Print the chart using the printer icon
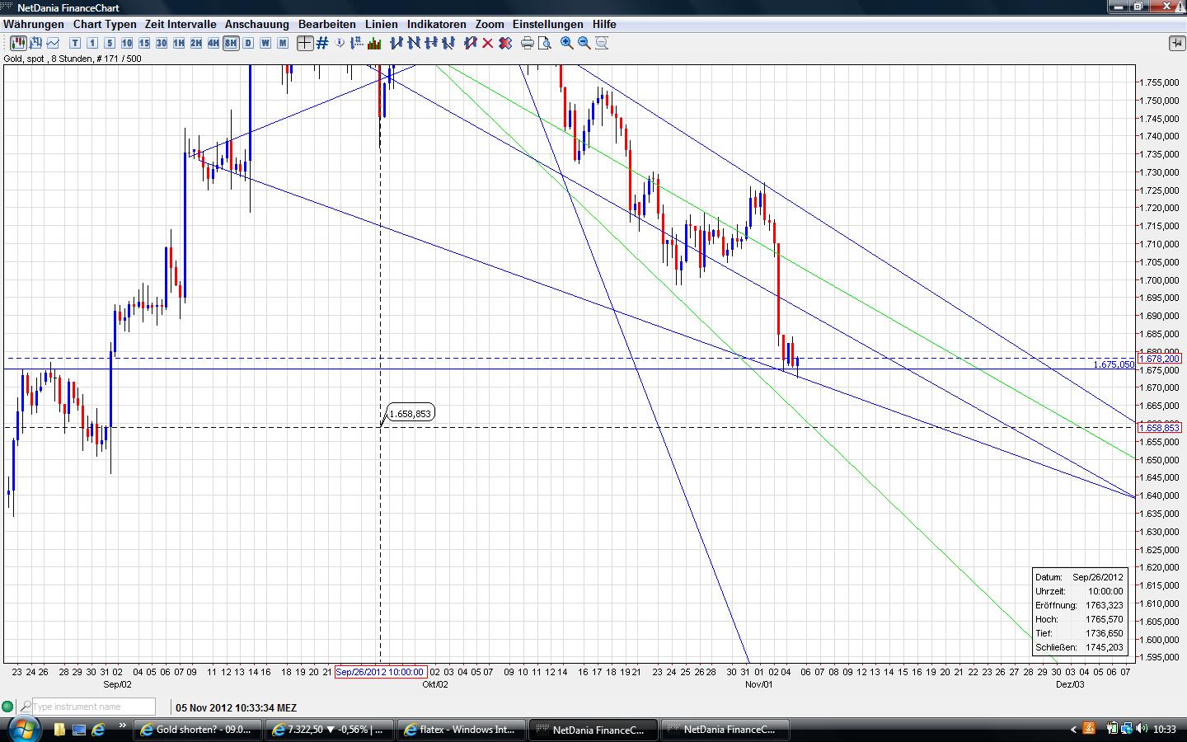This screenshot has height=742, width=1187. click(x=527, y=43)
